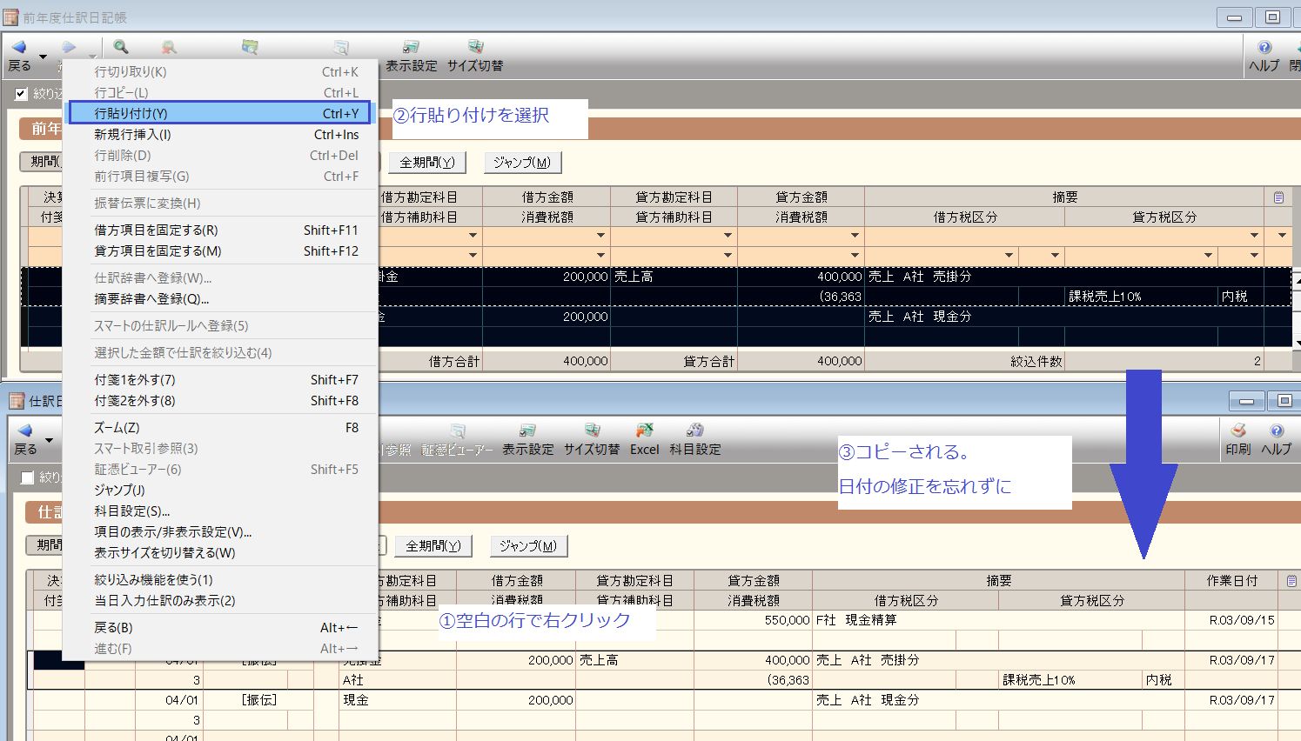Check the 絞り込み checkbox in lower 仕訳日記帳

(28, 477)
